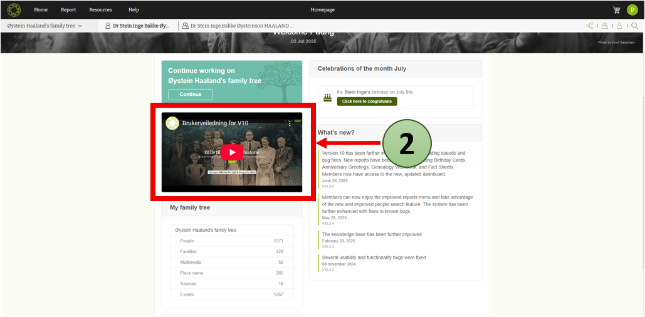The image size is (645, 317).
Task: Go to the Home menu item
Action: pyautogui.click(x=41, y=10)
